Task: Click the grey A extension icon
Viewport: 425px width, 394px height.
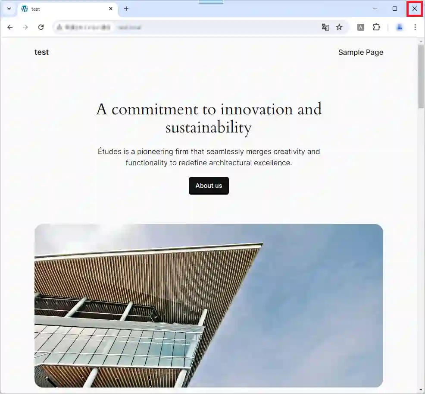Action: click(360, 27)
